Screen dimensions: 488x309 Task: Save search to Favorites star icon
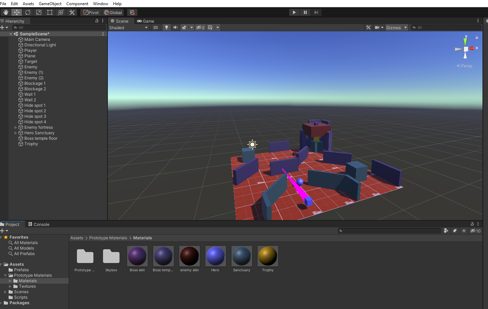(x=464, y=231)
